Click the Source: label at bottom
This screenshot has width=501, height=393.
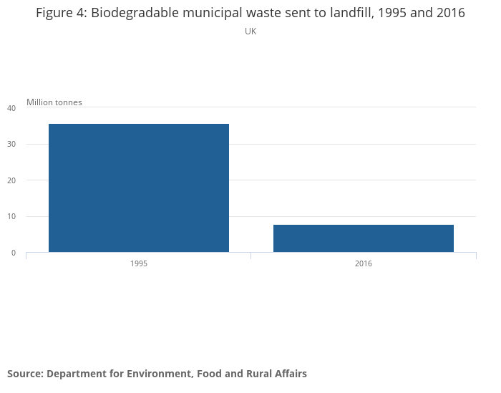coord(25,374)
